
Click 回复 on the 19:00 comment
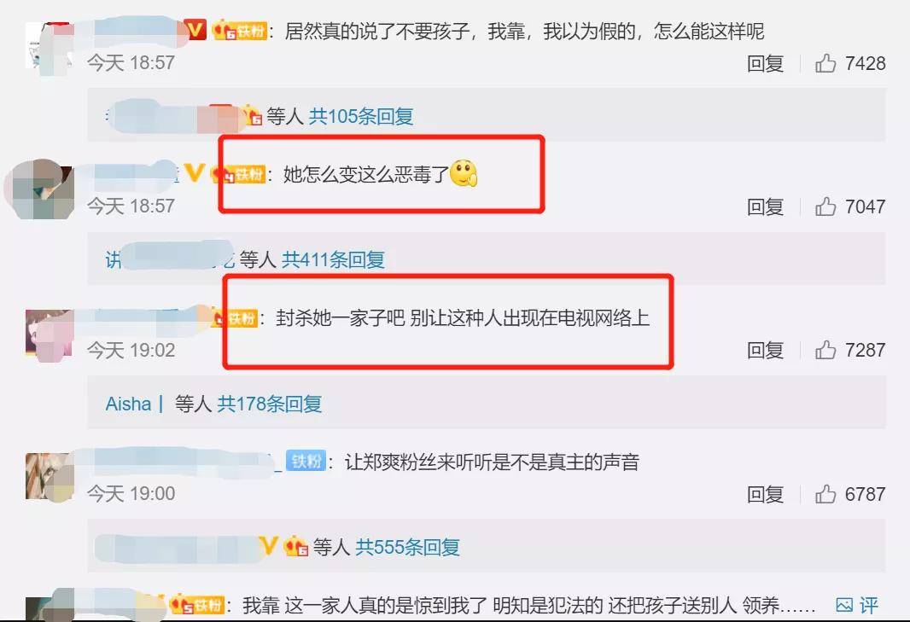tap(765, 494)
